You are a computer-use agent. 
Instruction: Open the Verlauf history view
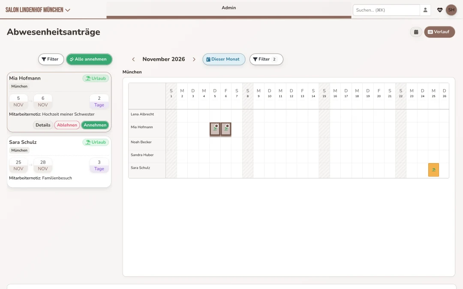(x=439, y=32)
